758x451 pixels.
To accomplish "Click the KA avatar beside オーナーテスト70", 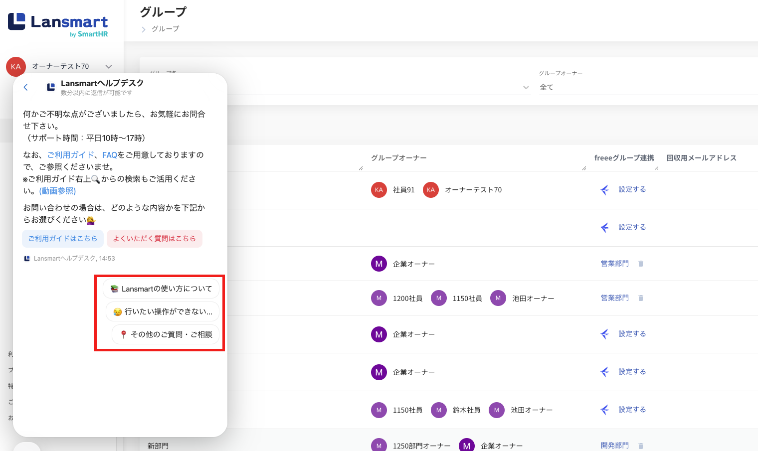I will click(x=430, y=190).
